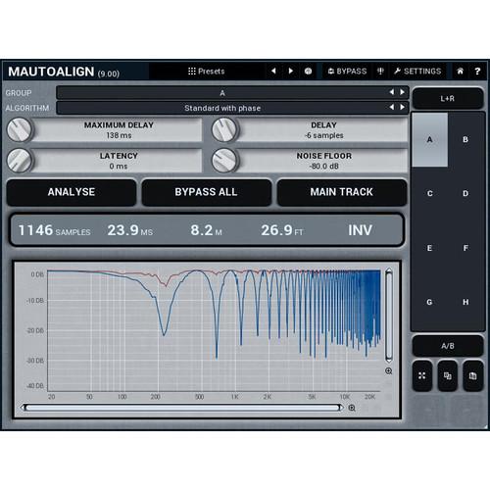Image resolution: width=490 pixels, height=490 pixels.
Task: Open the SETTINGS panel
Action: click(x=417, y=72)
